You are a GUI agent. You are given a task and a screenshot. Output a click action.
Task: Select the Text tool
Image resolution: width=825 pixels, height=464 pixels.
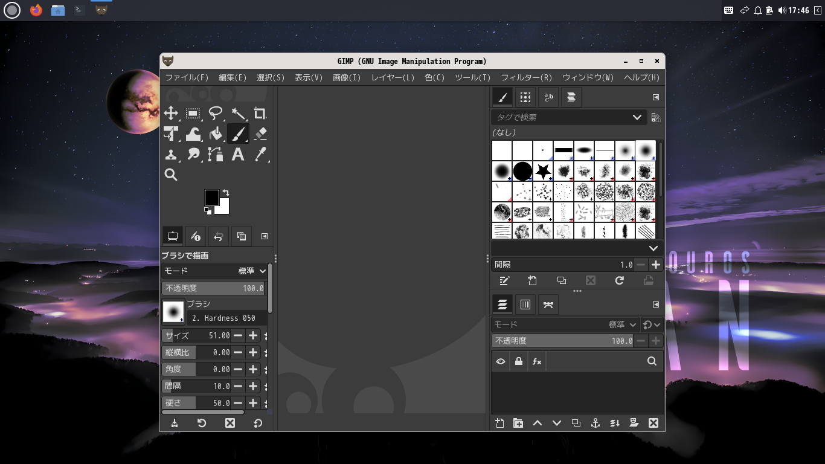[238, 154]
